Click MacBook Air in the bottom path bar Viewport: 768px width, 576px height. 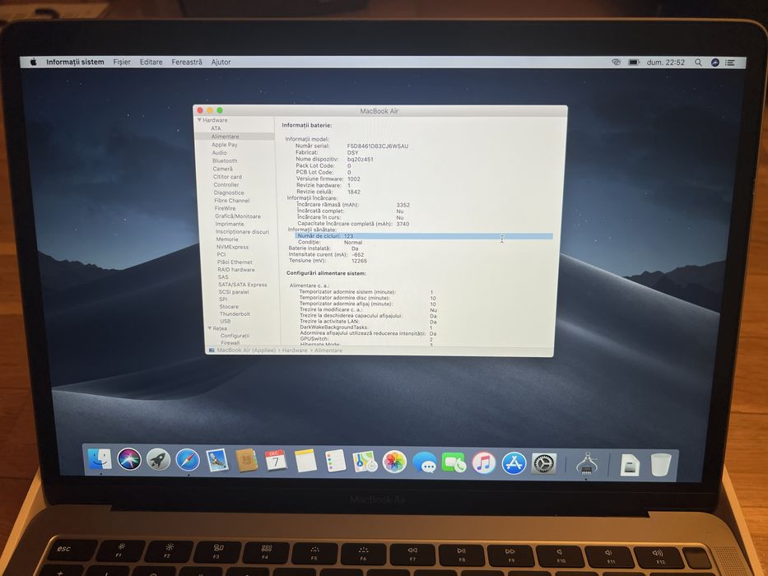(246, 351)
